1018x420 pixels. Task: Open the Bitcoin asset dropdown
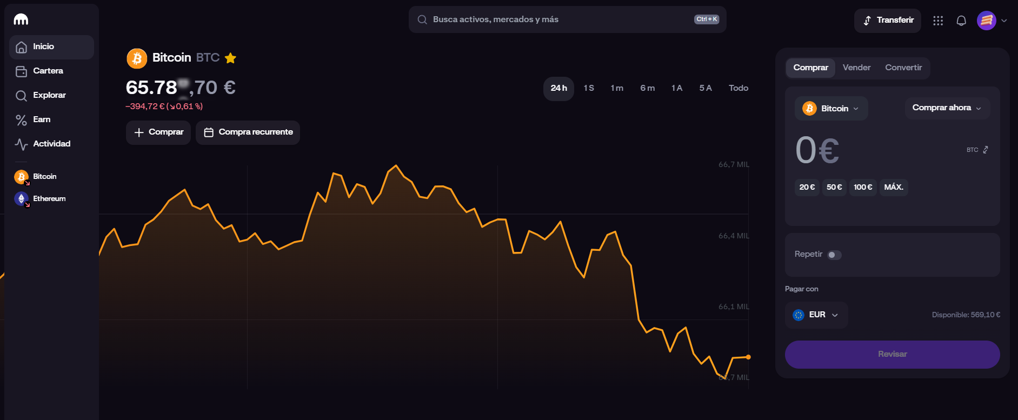click(831, 109)
